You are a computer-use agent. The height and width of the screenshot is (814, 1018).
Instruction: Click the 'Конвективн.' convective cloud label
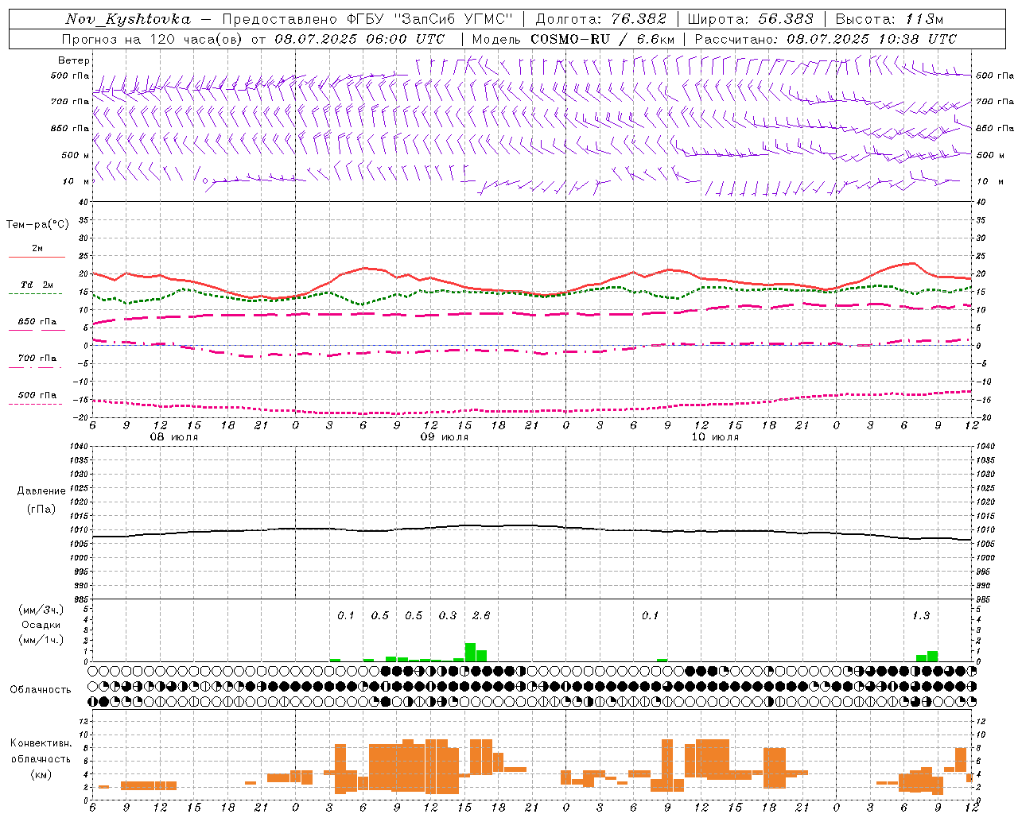pos(41,743)
